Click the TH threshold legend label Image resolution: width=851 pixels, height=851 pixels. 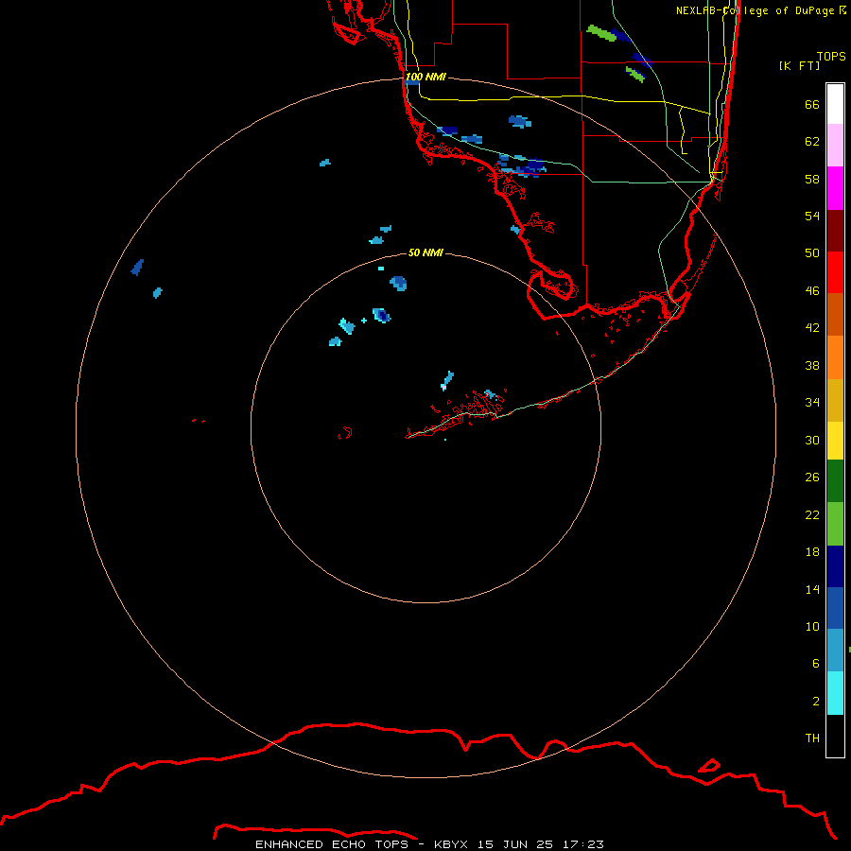click(x=812, y=738)
